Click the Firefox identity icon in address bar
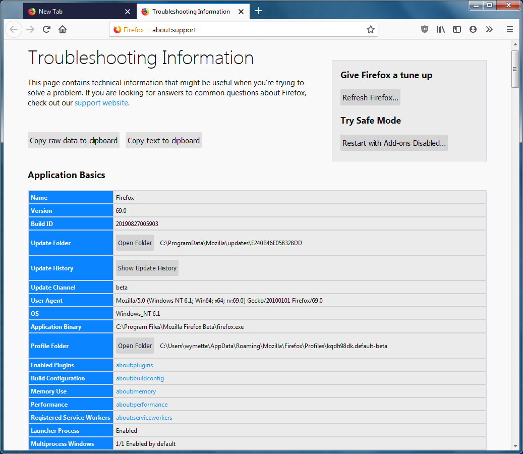The image size is (523, 454). click(x=129, y=30)
